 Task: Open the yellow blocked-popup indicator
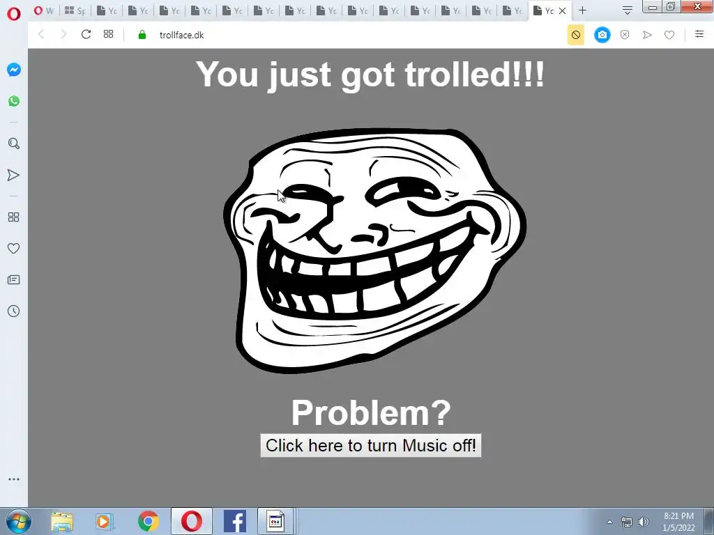tap(575, 35)
